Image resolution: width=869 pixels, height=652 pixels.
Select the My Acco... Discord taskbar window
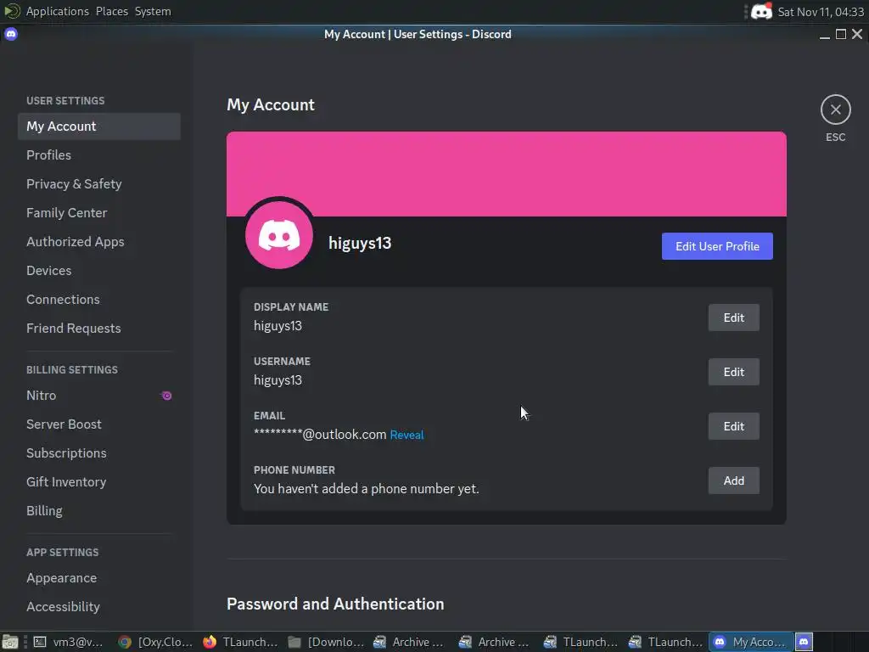[750, 642]
